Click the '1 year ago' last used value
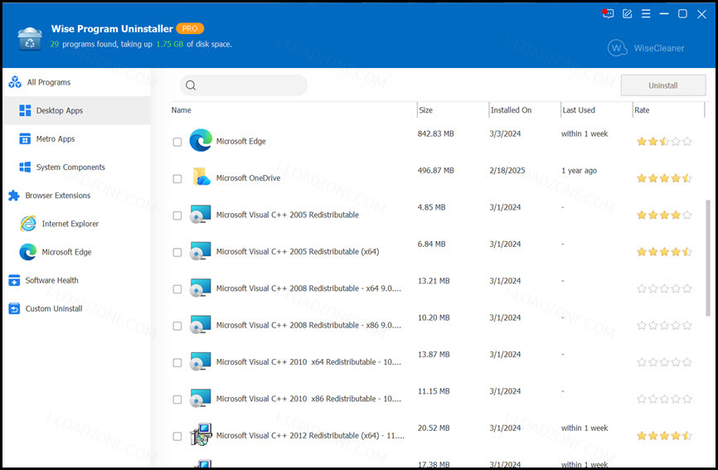This screenshot has height=470, width=718. tap(580, 170)
